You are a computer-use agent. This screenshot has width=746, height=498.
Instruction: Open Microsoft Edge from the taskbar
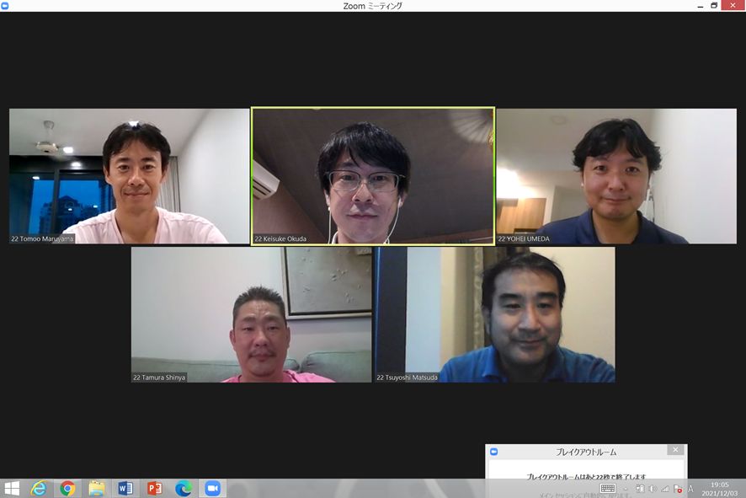coord(184,489)
